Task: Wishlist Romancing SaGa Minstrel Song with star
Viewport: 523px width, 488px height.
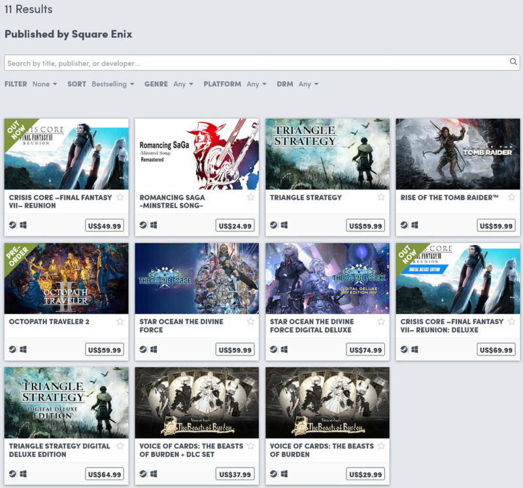Action: click(250, 197)
